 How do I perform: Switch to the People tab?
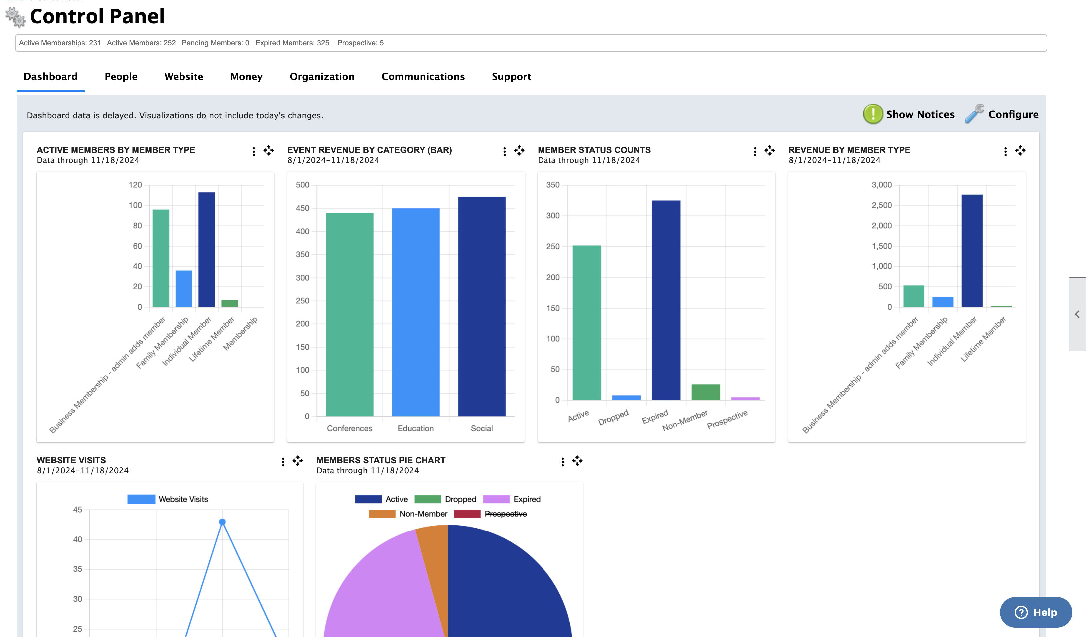click(121, 76)
